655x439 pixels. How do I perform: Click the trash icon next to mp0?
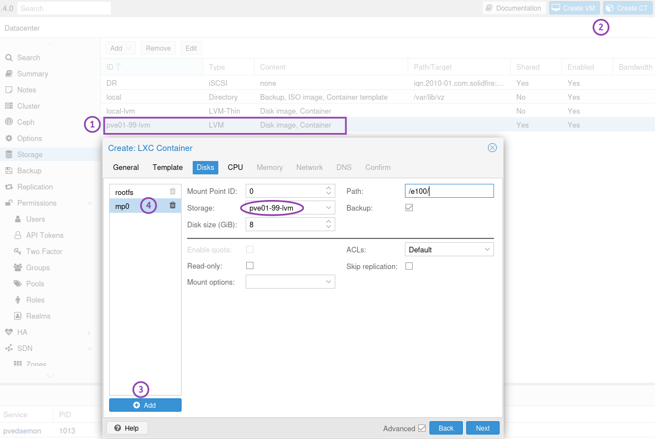pos(173,205)
